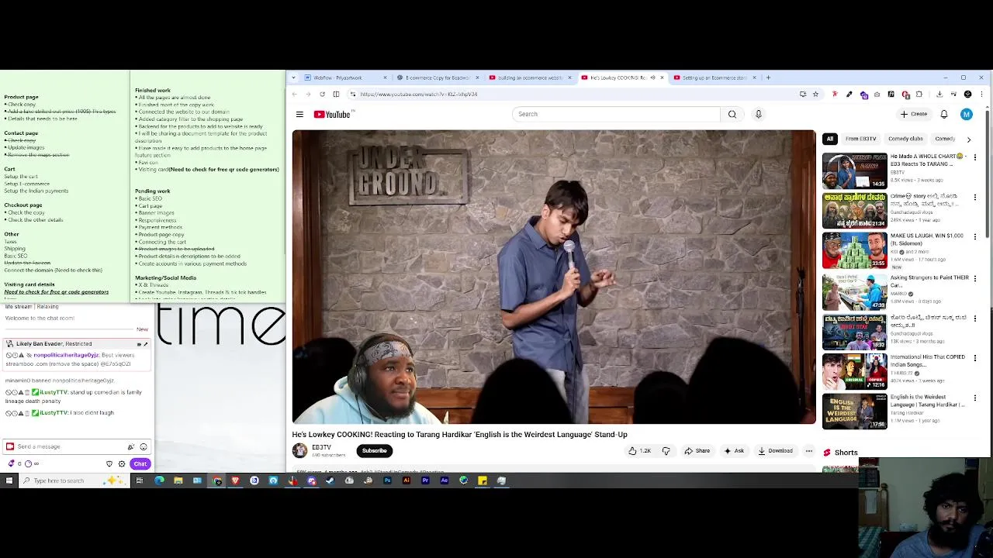Click the first iLustyTTV username in chat
993x558 pixels.
click(54, 392)
